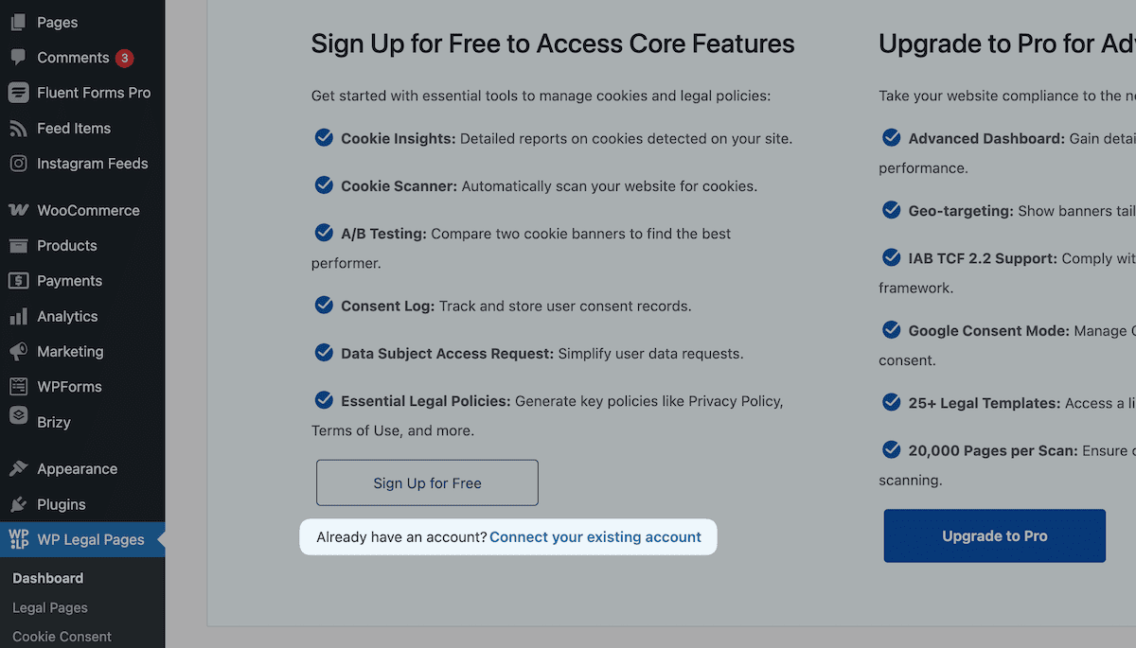Open the Analytics bar chart icon

18,316
